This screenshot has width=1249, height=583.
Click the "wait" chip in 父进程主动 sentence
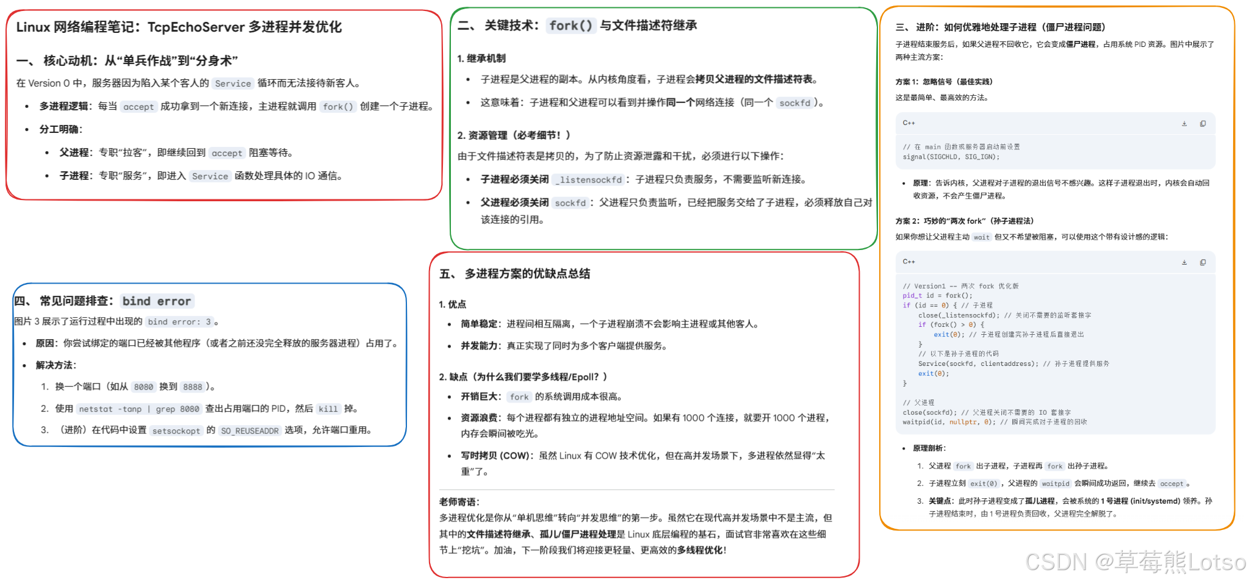(x=982, y=237)
